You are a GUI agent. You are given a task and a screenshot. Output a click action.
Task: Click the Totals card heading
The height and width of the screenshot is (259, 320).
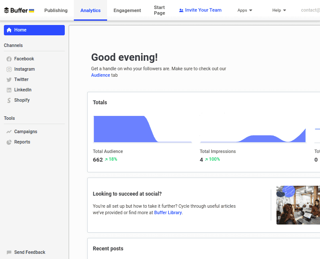[100, 103]
